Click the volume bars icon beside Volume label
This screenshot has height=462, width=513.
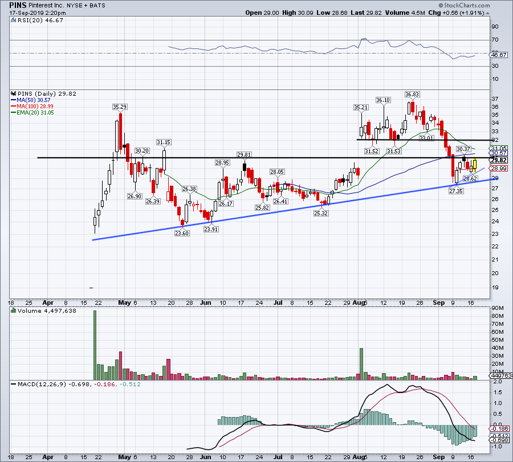coord(14,310)
